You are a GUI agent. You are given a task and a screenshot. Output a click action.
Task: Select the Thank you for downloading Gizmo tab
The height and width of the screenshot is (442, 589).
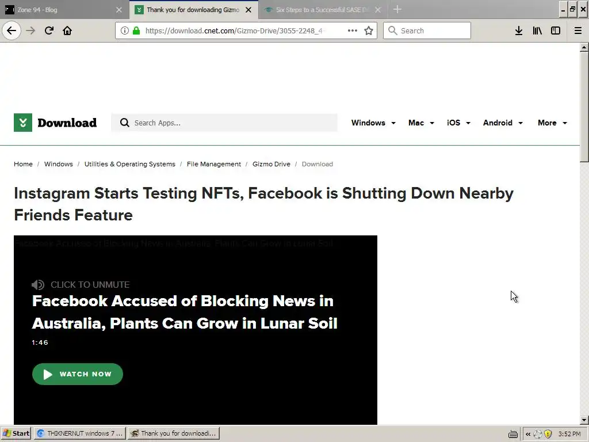click(x=193, y=10)
